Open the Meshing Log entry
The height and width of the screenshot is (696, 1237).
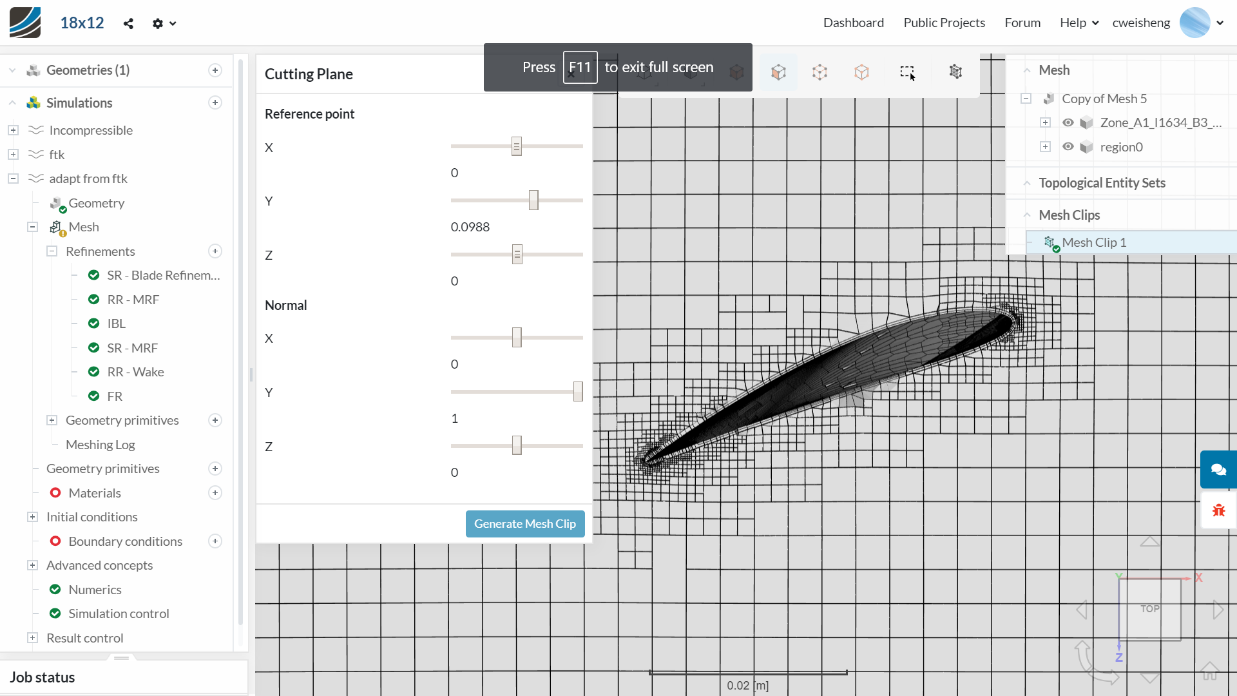coord(100,445)
